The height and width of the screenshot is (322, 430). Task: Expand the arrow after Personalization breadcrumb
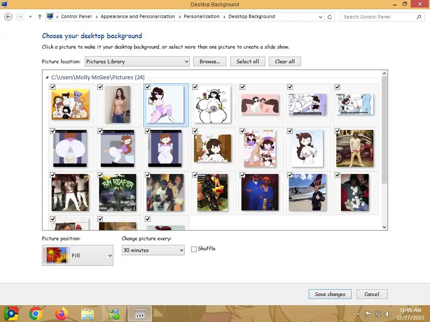pyautogui.click(x=225, y=17)
